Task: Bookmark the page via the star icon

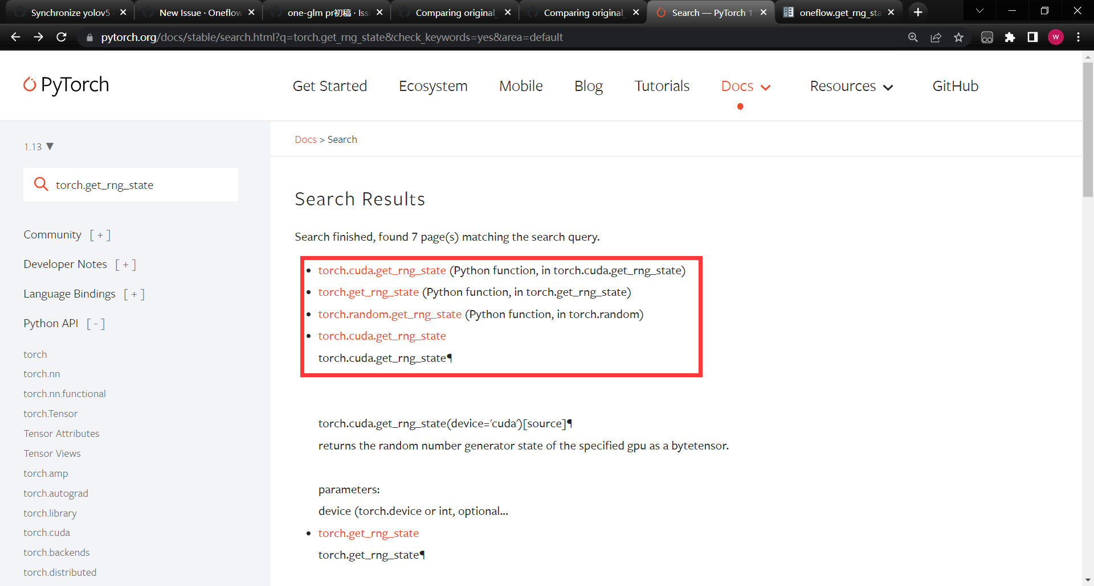Action: coord(959,37)
